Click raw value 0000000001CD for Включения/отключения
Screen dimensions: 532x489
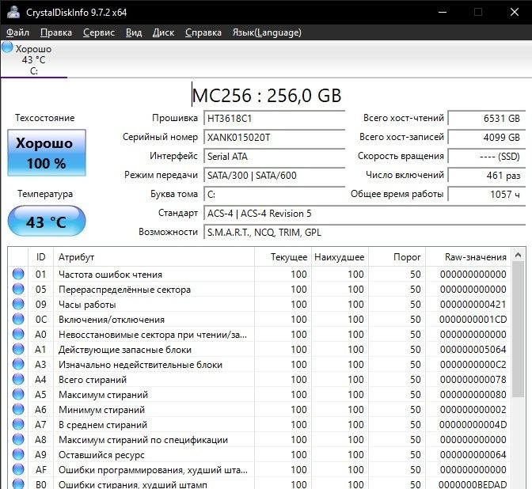pos(473,320)
